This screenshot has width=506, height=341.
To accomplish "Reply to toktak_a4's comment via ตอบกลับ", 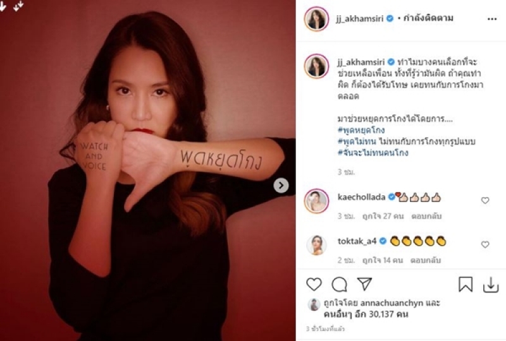I will [x=425, y=260].
